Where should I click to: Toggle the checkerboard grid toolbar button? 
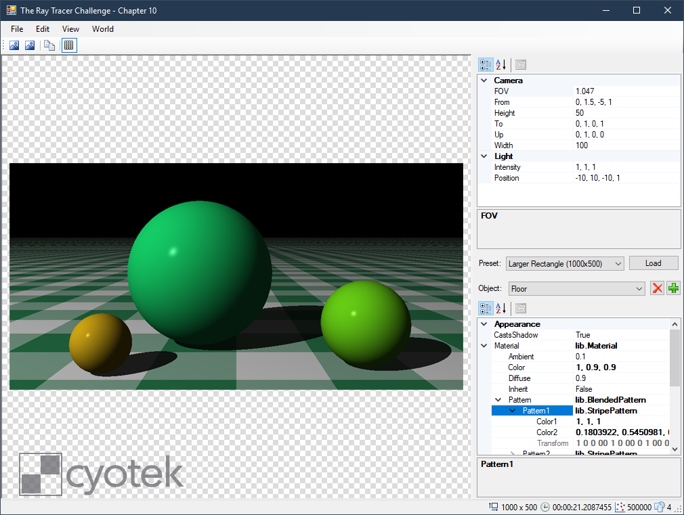coord(68,45)
